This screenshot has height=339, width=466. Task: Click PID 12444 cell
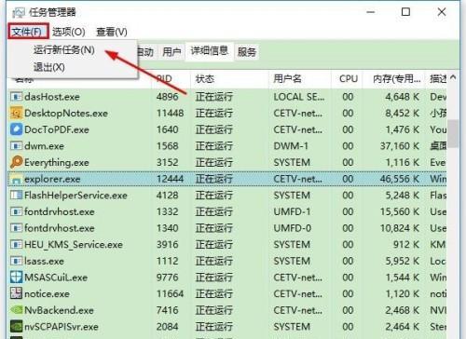point(170,179)
